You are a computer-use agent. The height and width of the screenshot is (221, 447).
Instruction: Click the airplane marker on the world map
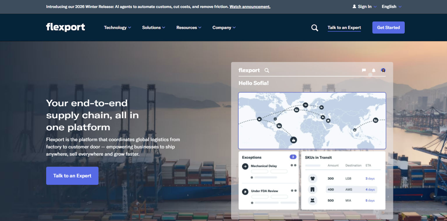tap(305, 105)
